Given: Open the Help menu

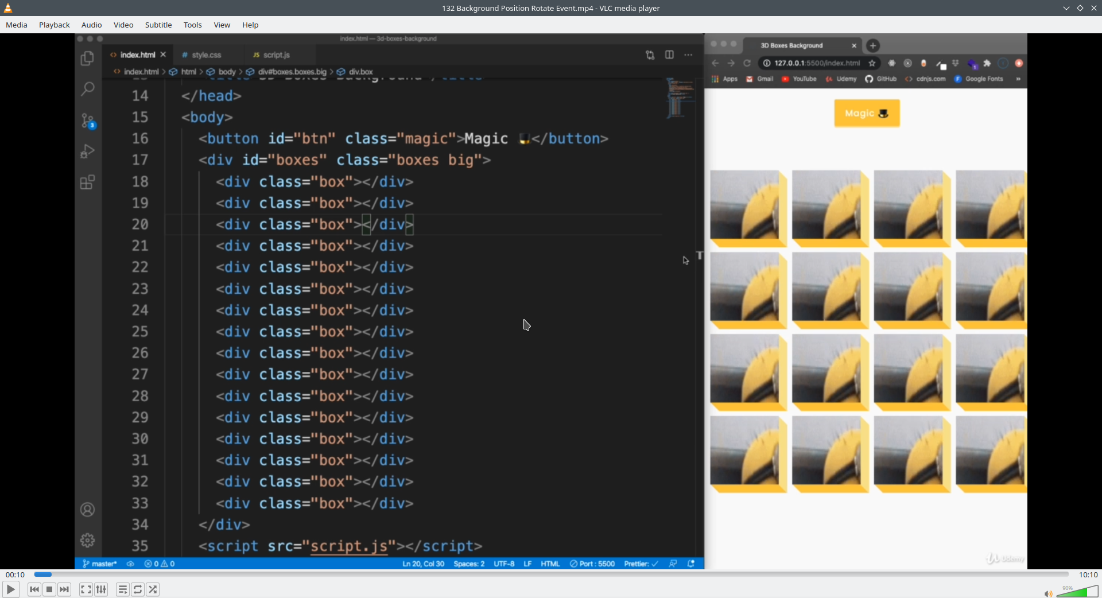Looking at the screenshot, I should pos(250,25).
